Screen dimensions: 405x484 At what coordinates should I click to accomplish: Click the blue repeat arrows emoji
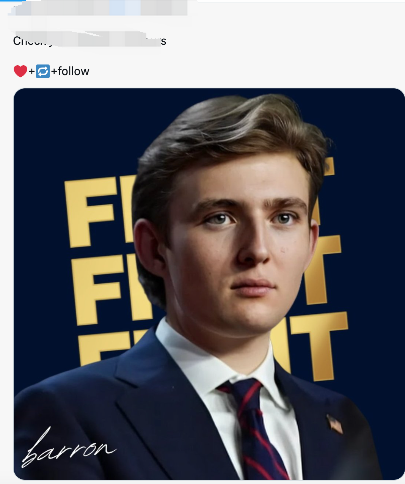[x=43, y=71]
